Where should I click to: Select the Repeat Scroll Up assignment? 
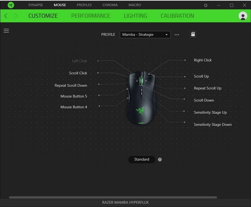(x=208, y=88)
